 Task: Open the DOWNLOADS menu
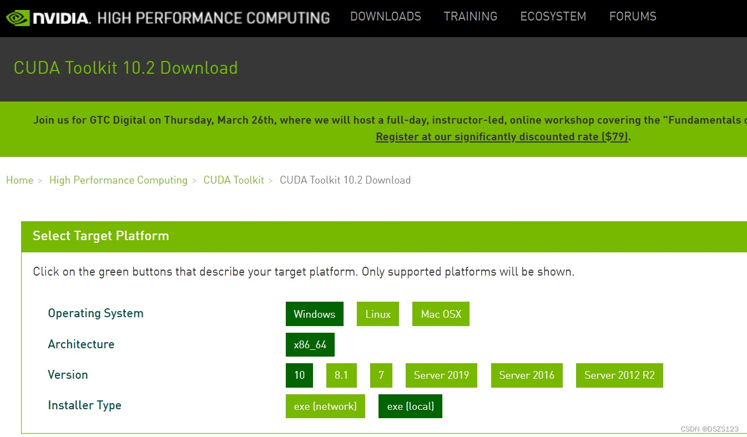pyautogui.click(x=386, y=17)
